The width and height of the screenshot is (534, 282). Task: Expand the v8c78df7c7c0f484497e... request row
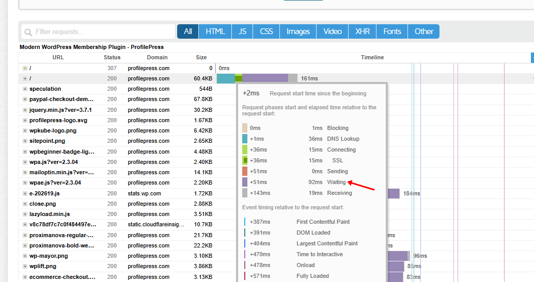coord(25,224)
